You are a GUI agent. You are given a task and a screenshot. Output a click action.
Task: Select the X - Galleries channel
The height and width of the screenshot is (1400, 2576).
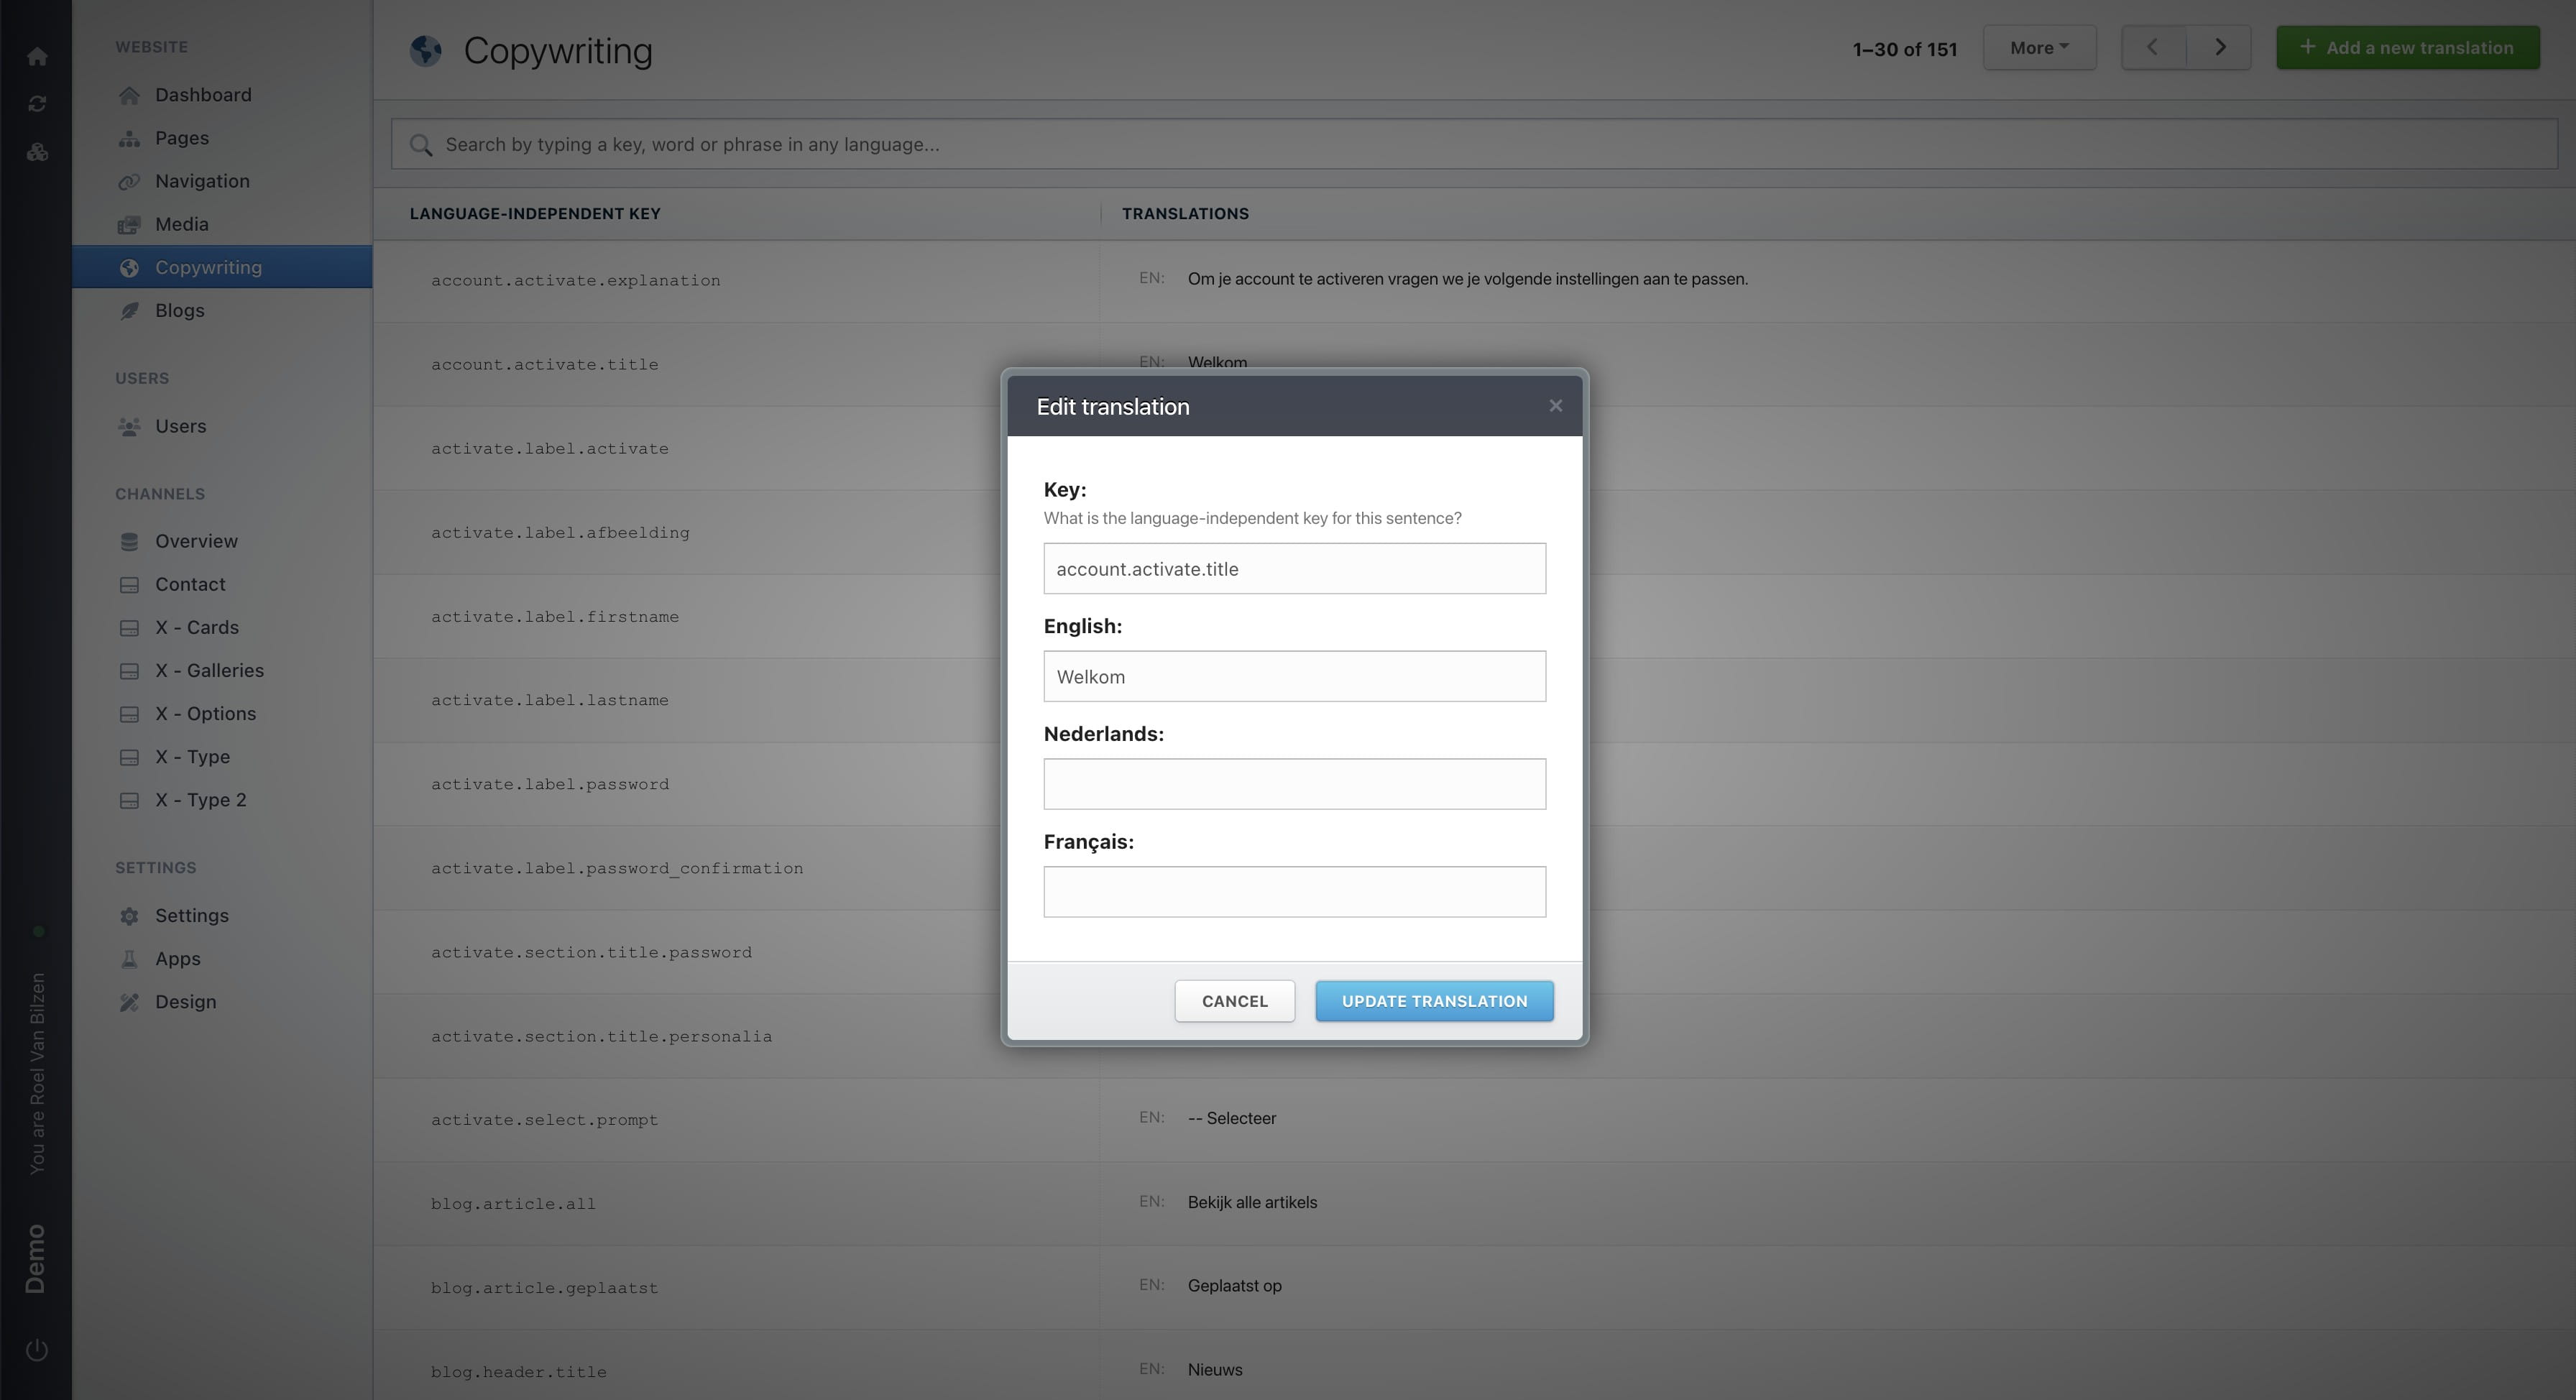point(209,670)
